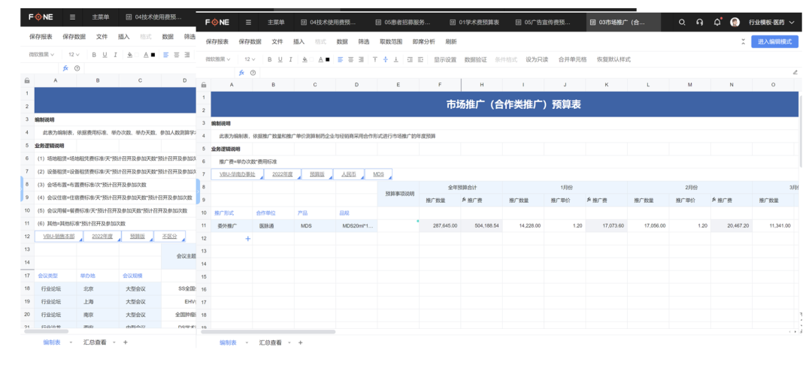Switch to 04技术使用费预 tab in front window
812x368 pixels.
[329, 23]
